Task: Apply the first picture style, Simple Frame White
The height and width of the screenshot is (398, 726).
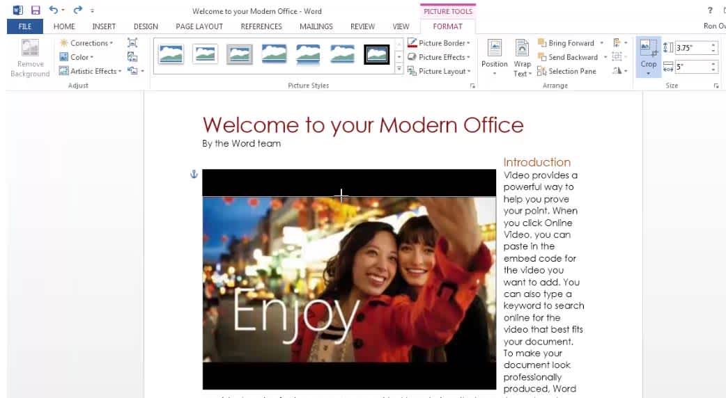Action: (171, 54)
